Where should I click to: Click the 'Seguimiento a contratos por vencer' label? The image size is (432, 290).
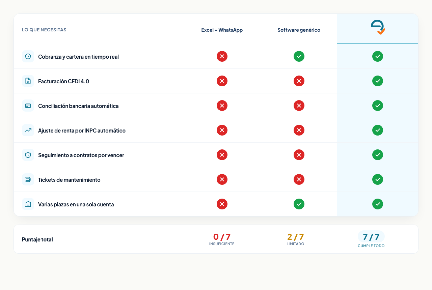(x=81, y=155)
